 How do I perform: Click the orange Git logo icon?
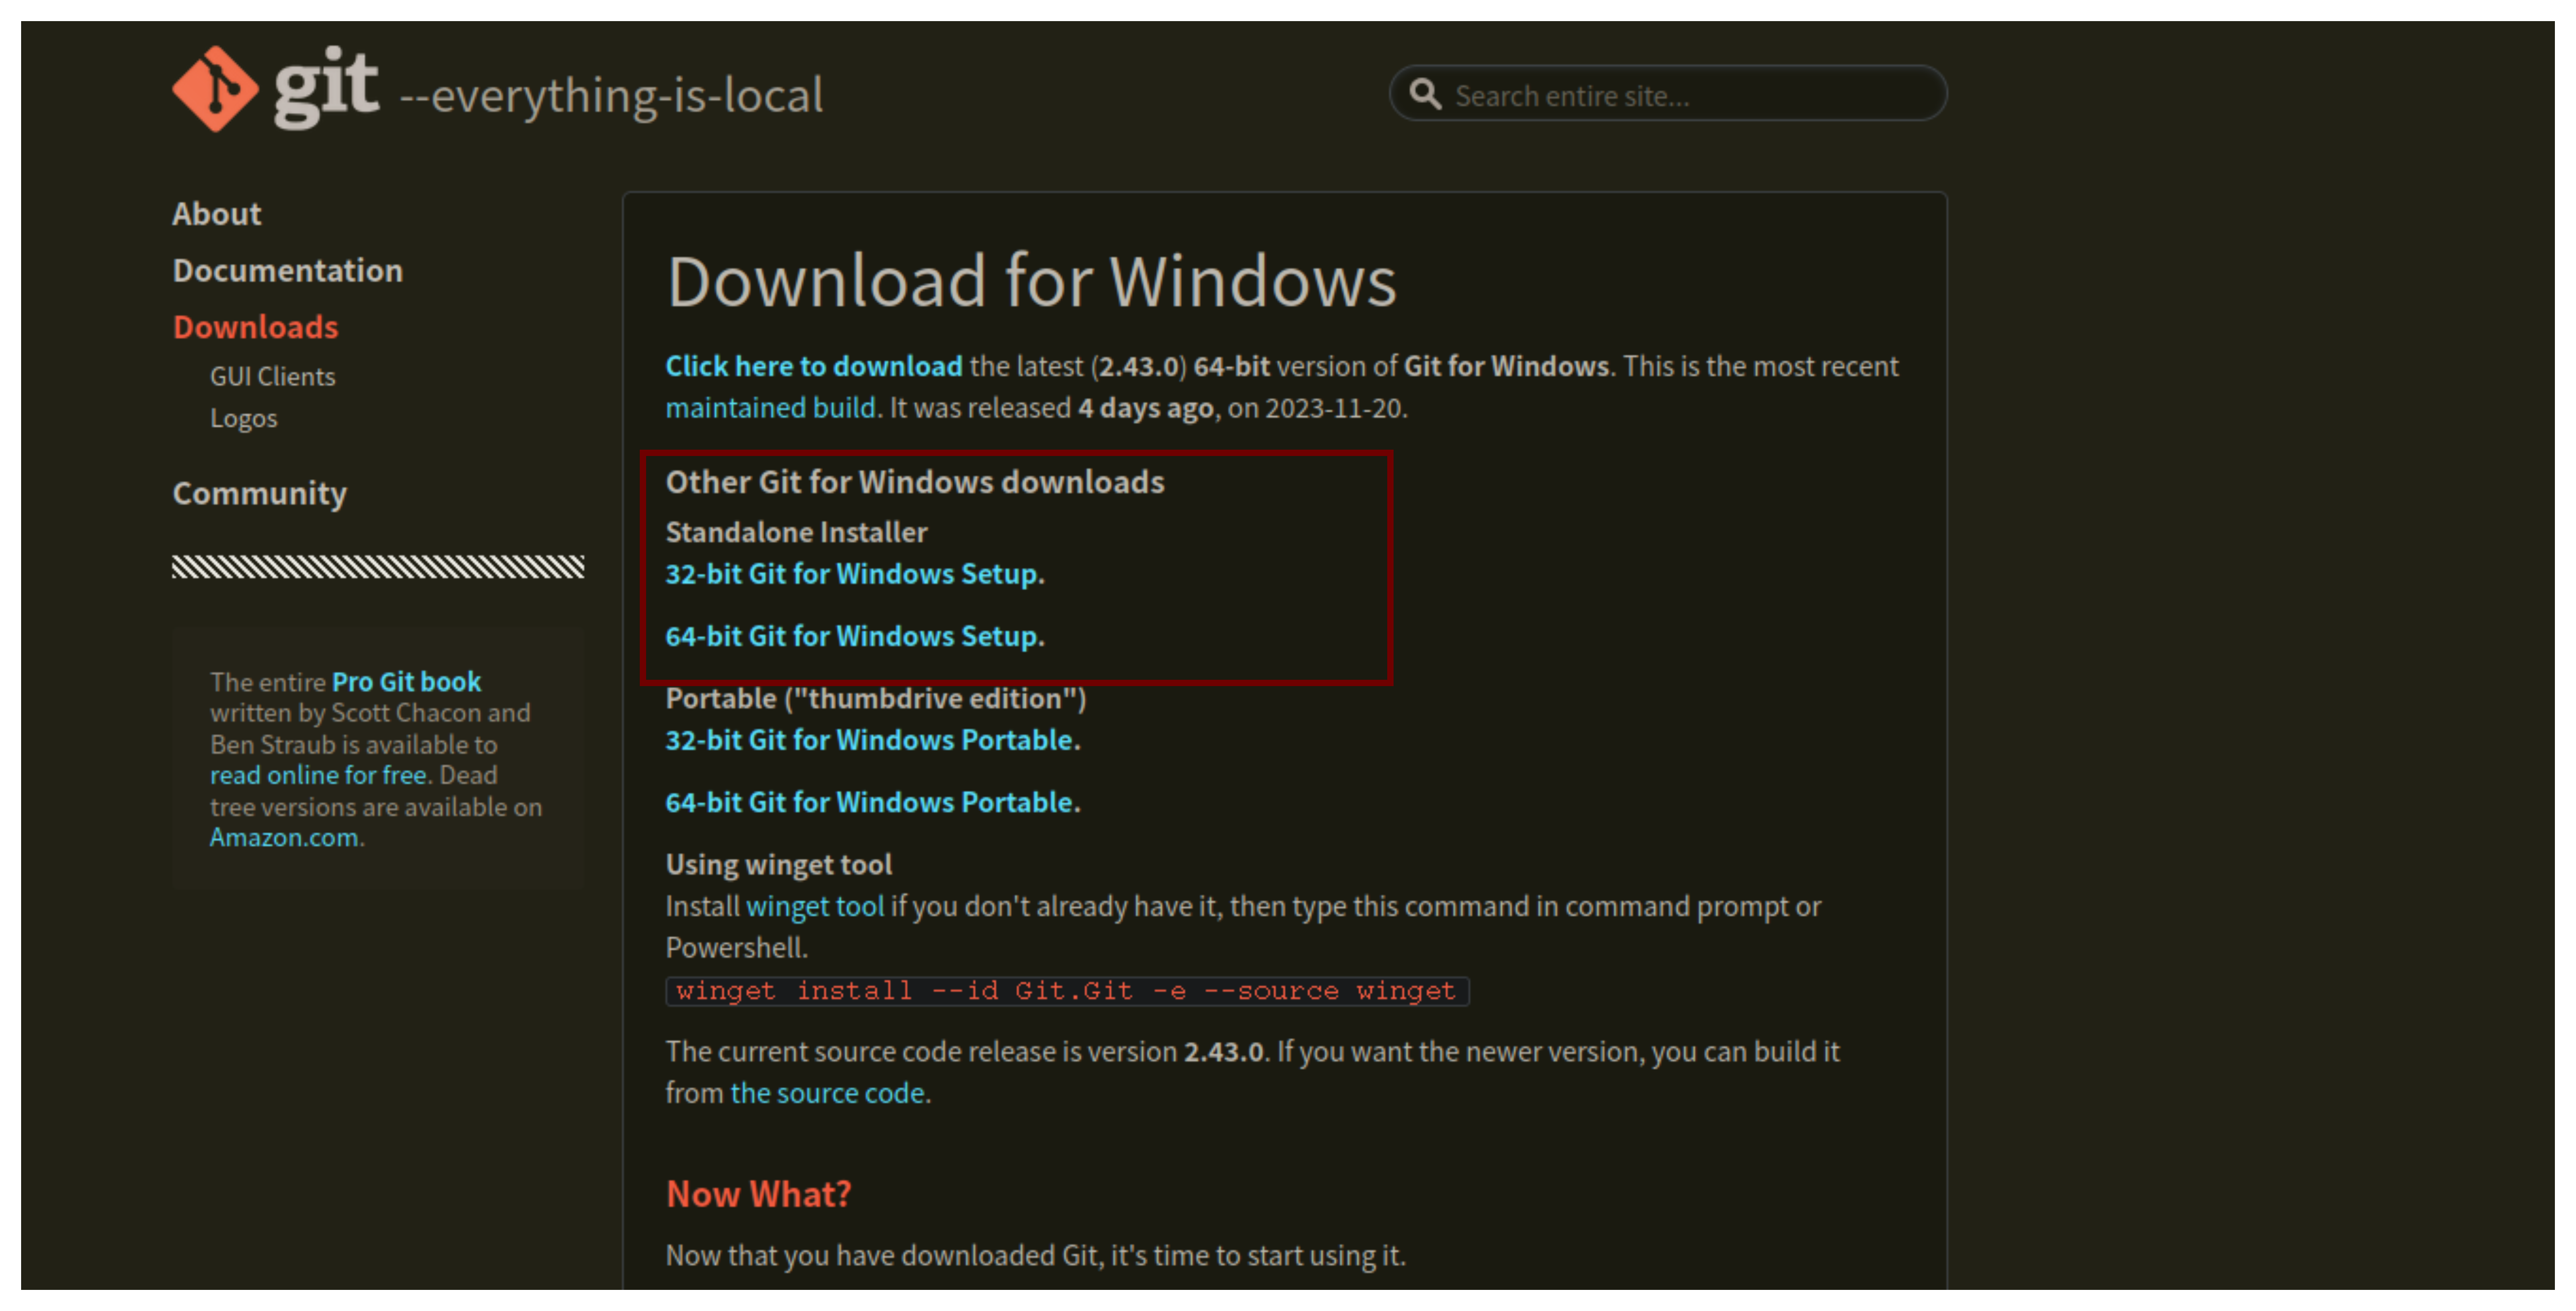click(x=215, y=89)
